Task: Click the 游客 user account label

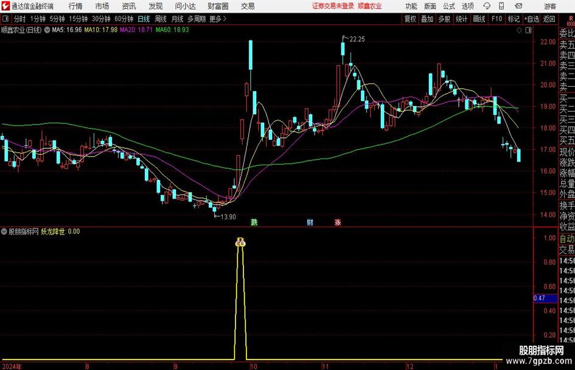Action: [x=549, y=6]
